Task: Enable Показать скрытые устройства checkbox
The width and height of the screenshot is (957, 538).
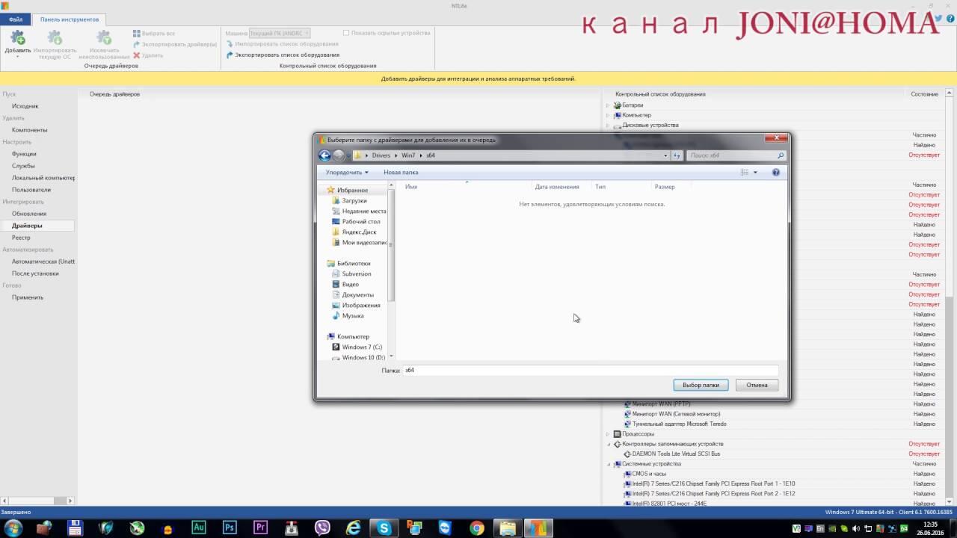Action: (x=346, y=33)
